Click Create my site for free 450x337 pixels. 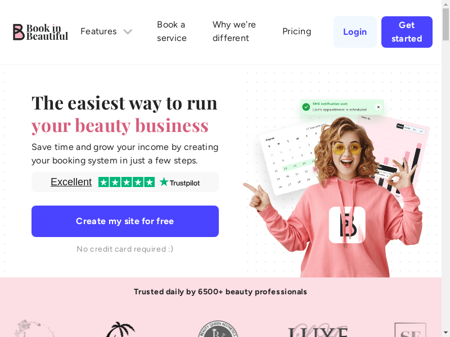[125, 221]
